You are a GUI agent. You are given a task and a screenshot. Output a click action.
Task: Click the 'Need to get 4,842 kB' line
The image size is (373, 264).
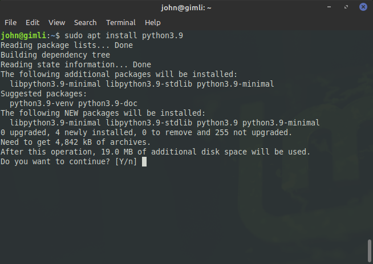point(76,142)
